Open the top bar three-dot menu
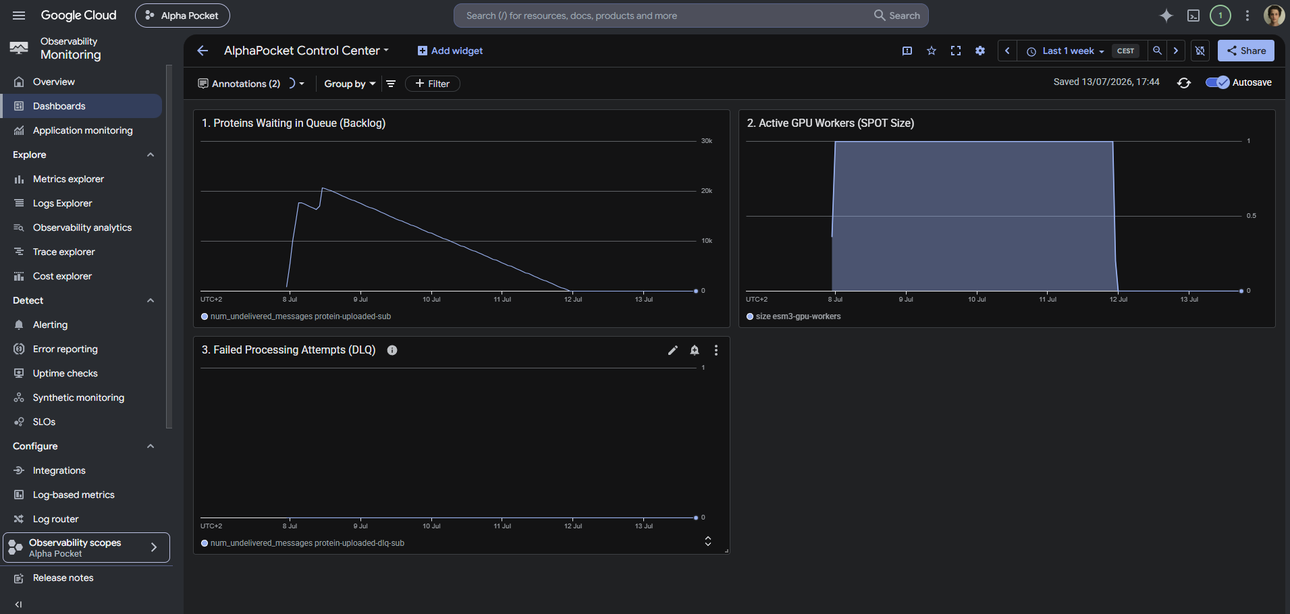1290x614 pixels. click(1247, 16)
